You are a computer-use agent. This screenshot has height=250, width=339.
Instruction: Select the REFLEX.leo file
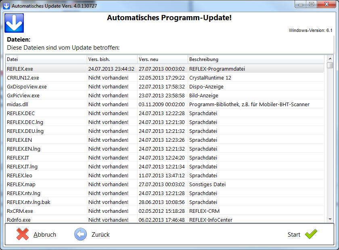click(165, 175)
